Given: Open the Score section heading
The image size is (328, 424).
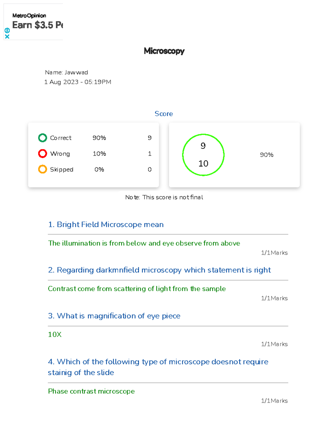Looking at the screenshot, I should click(x=164, y=114).
